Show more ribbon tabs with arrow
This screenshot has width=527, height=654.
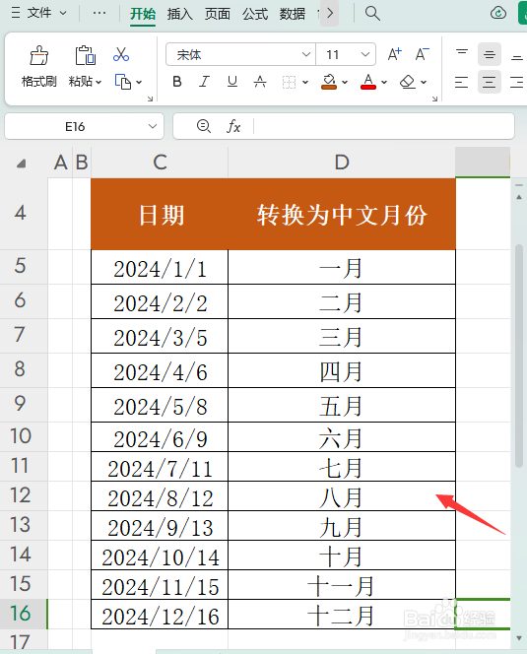[330, 14]
